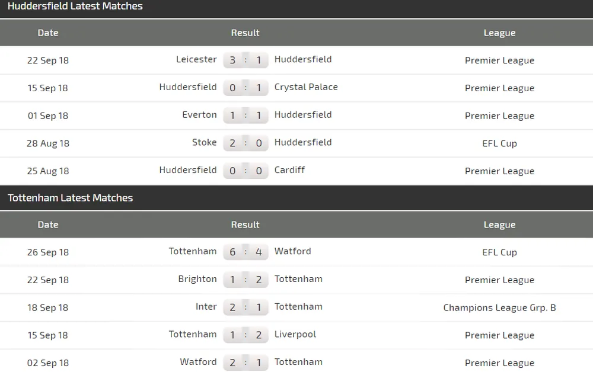Open the Cardiff team link
The width and height of the screenshot is (593, 372).
(x=289, y=170)
